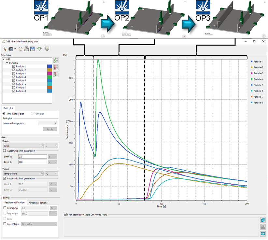Click the Particle-8 tree row label
Image resolution: width=268 pixels, height=240 pixels.
[21, 91]
